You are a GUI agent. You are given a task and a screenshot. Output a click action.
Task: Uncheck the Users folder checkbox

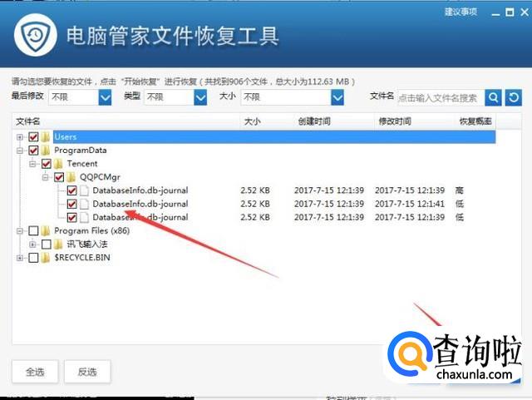(33, 137)
